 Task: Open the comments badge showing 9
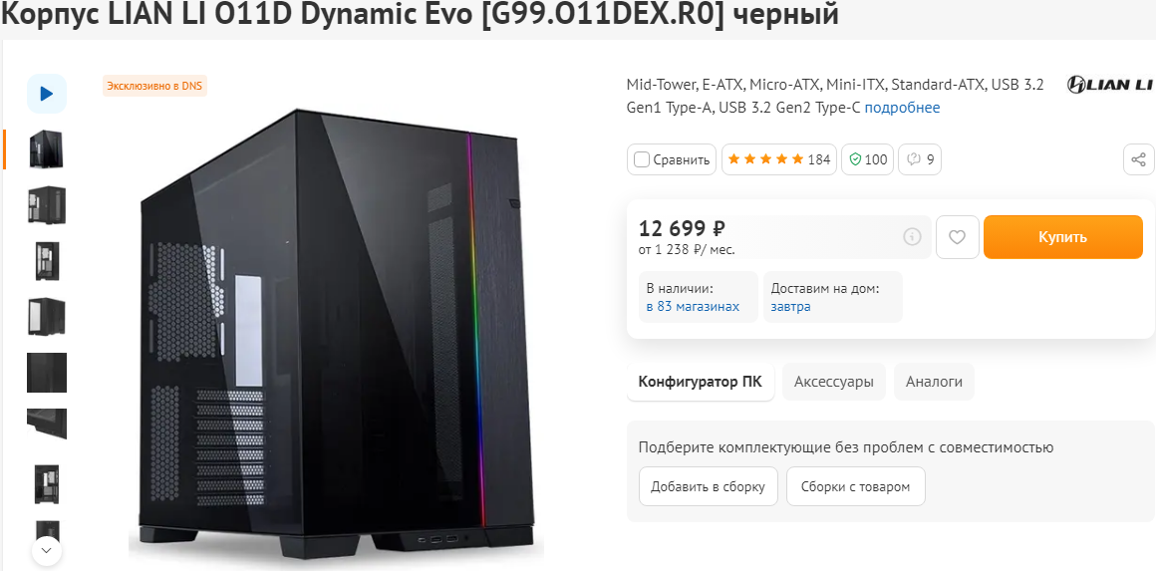[919, 159]
